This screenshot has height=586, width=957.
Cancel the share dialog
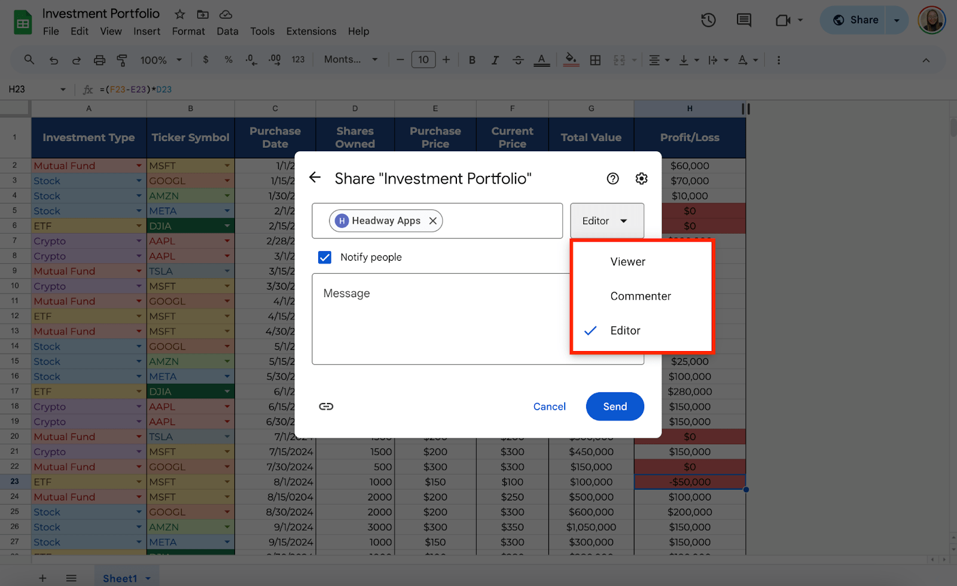[x=549, y=407]
